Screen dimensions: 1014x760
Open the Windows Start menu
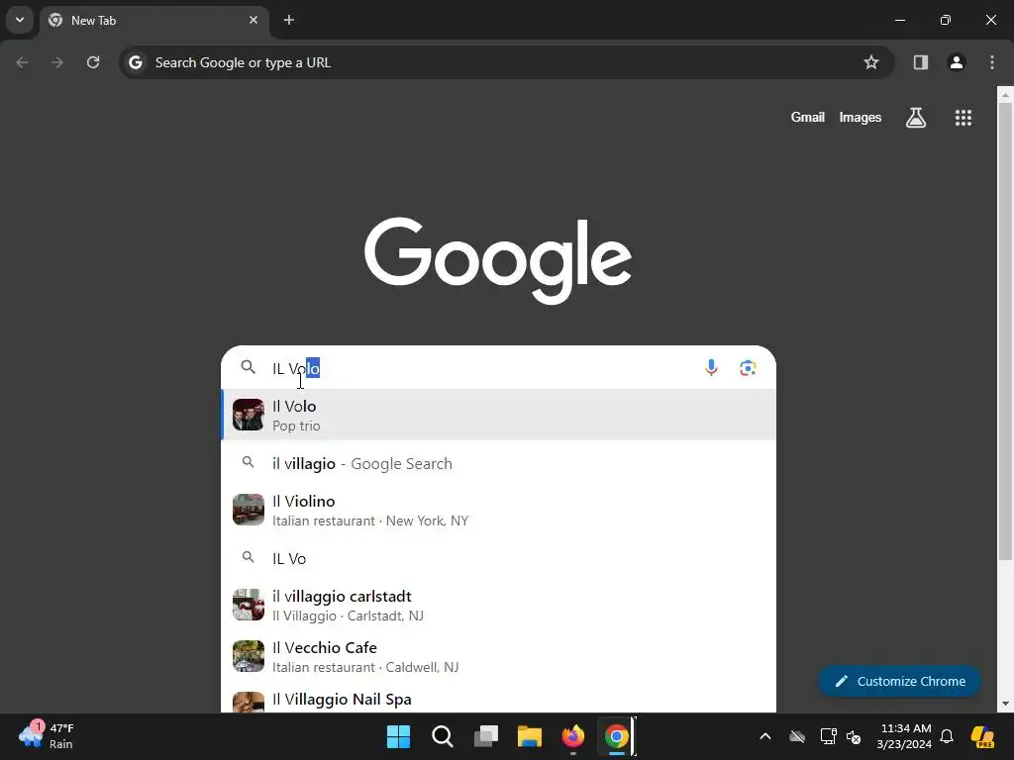tap(398, 736)
